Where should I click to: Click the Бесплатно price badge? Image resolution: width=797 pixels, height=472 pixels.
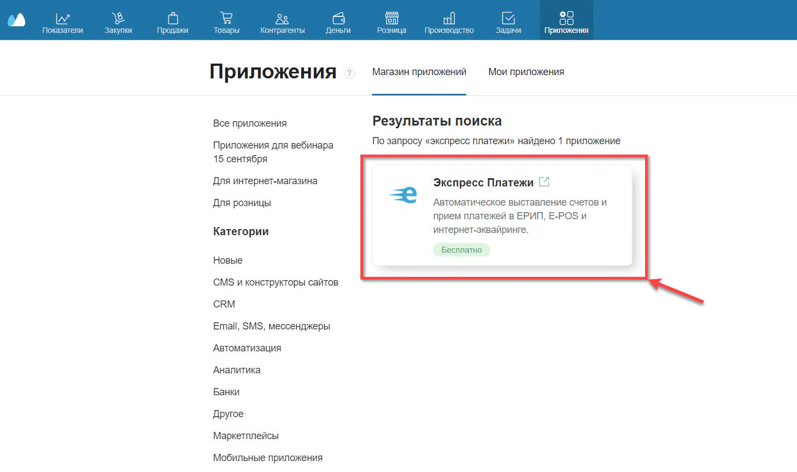pos(461,249)
